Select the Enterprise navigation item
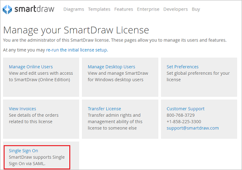Screen dimensions: 242x170 coord(148,9)
